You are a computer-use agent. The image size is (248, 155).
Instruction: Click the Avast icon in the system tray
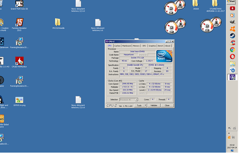[x=229, y=137]
